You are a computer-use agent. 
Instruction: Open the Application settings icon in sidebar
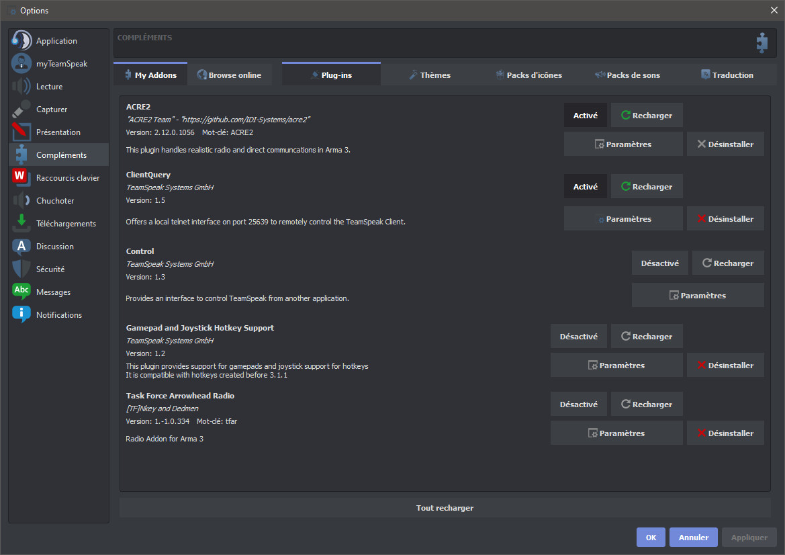21,41
